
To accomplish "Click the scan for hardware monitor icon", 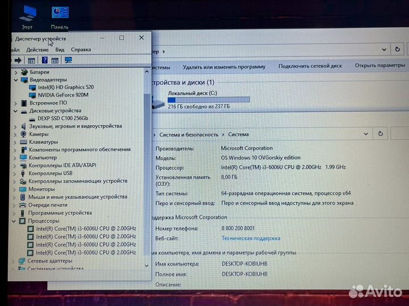I will click(68, 61).
